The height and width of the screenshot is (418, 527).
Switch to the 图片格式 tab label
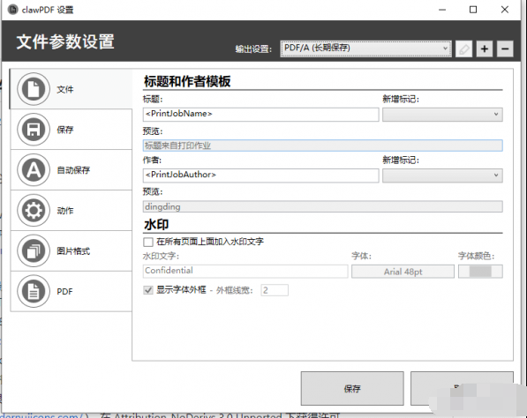(73, 251)
